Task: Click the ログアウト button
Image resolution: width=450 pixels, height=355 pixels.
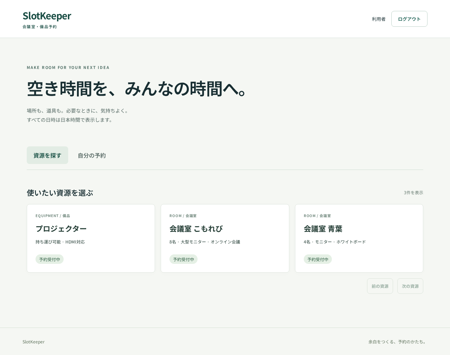Action: point(409,19)
